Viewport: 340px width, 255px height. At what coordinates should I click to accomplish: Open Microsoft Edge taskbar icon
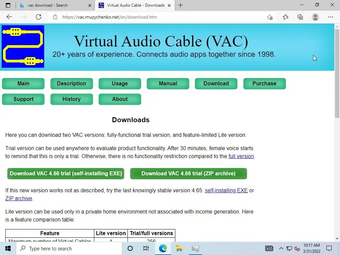coord(163,248)
